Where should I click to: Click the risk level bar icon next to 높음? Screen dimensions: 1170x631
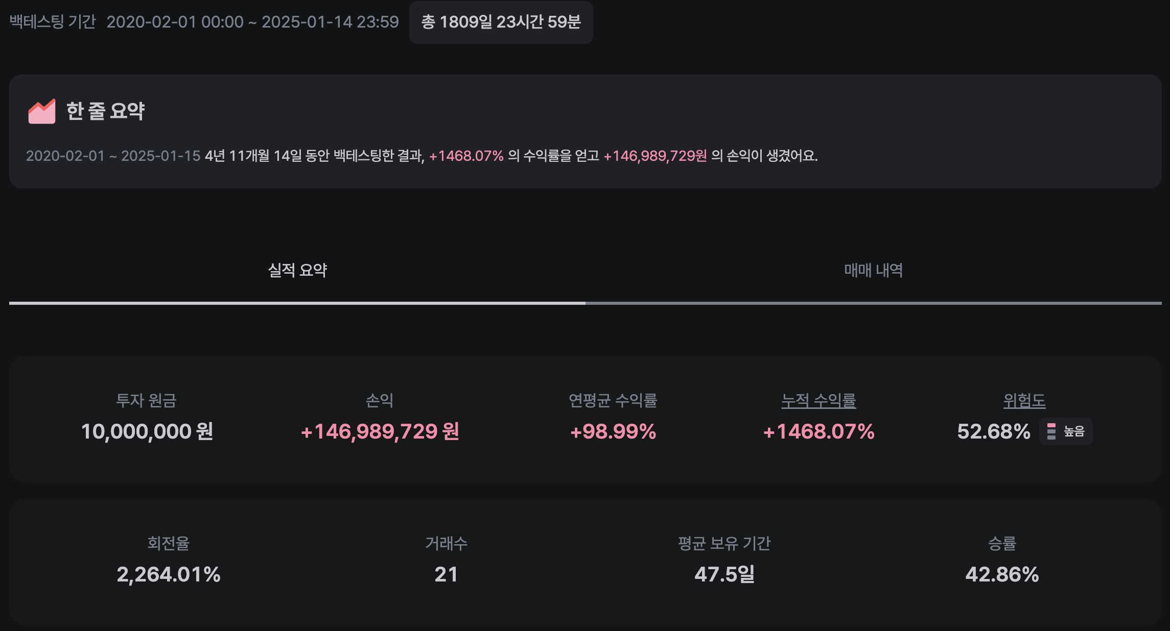(1051, 431)
